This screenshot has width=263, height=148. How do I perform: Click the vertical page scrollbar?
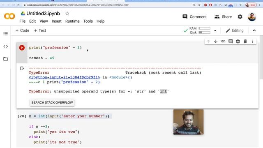click(x=261, y=57)
